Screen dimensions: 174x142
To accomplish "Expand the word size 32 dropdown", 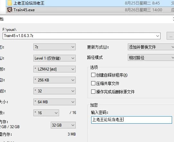I will pyautogui.click(x=55, y=91).
